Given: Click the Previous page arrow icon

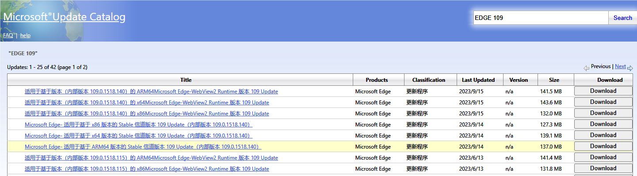Looking at the screenshot, I should (x=586, y=68).
